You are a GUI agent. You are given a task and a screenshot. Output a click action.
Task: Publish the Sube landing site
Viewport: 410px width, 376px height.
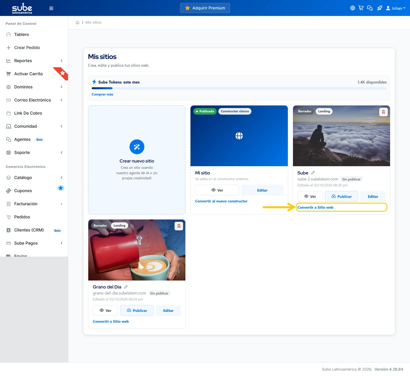tap(341, 196)
